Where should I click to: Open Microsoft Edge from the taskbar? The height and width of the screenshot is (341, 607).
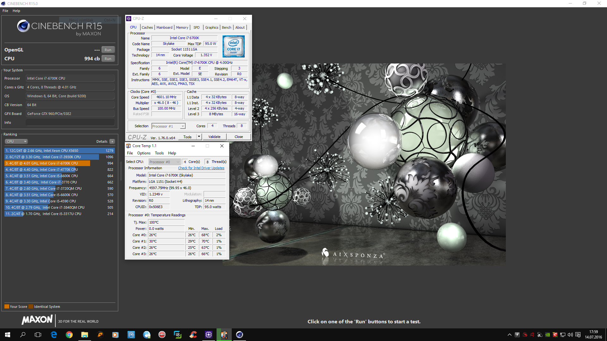tap(54, 335)
